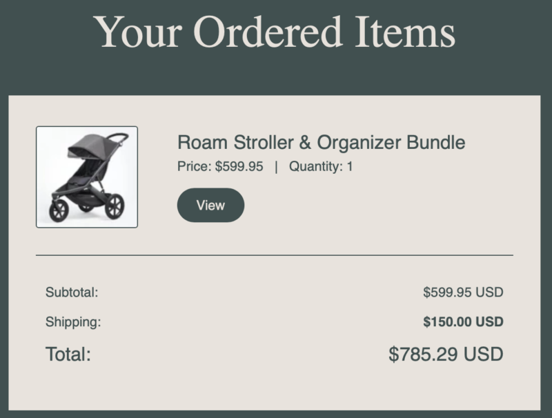
Task: Click the stroller's rear wheel in the image
Action: point(114,206)
